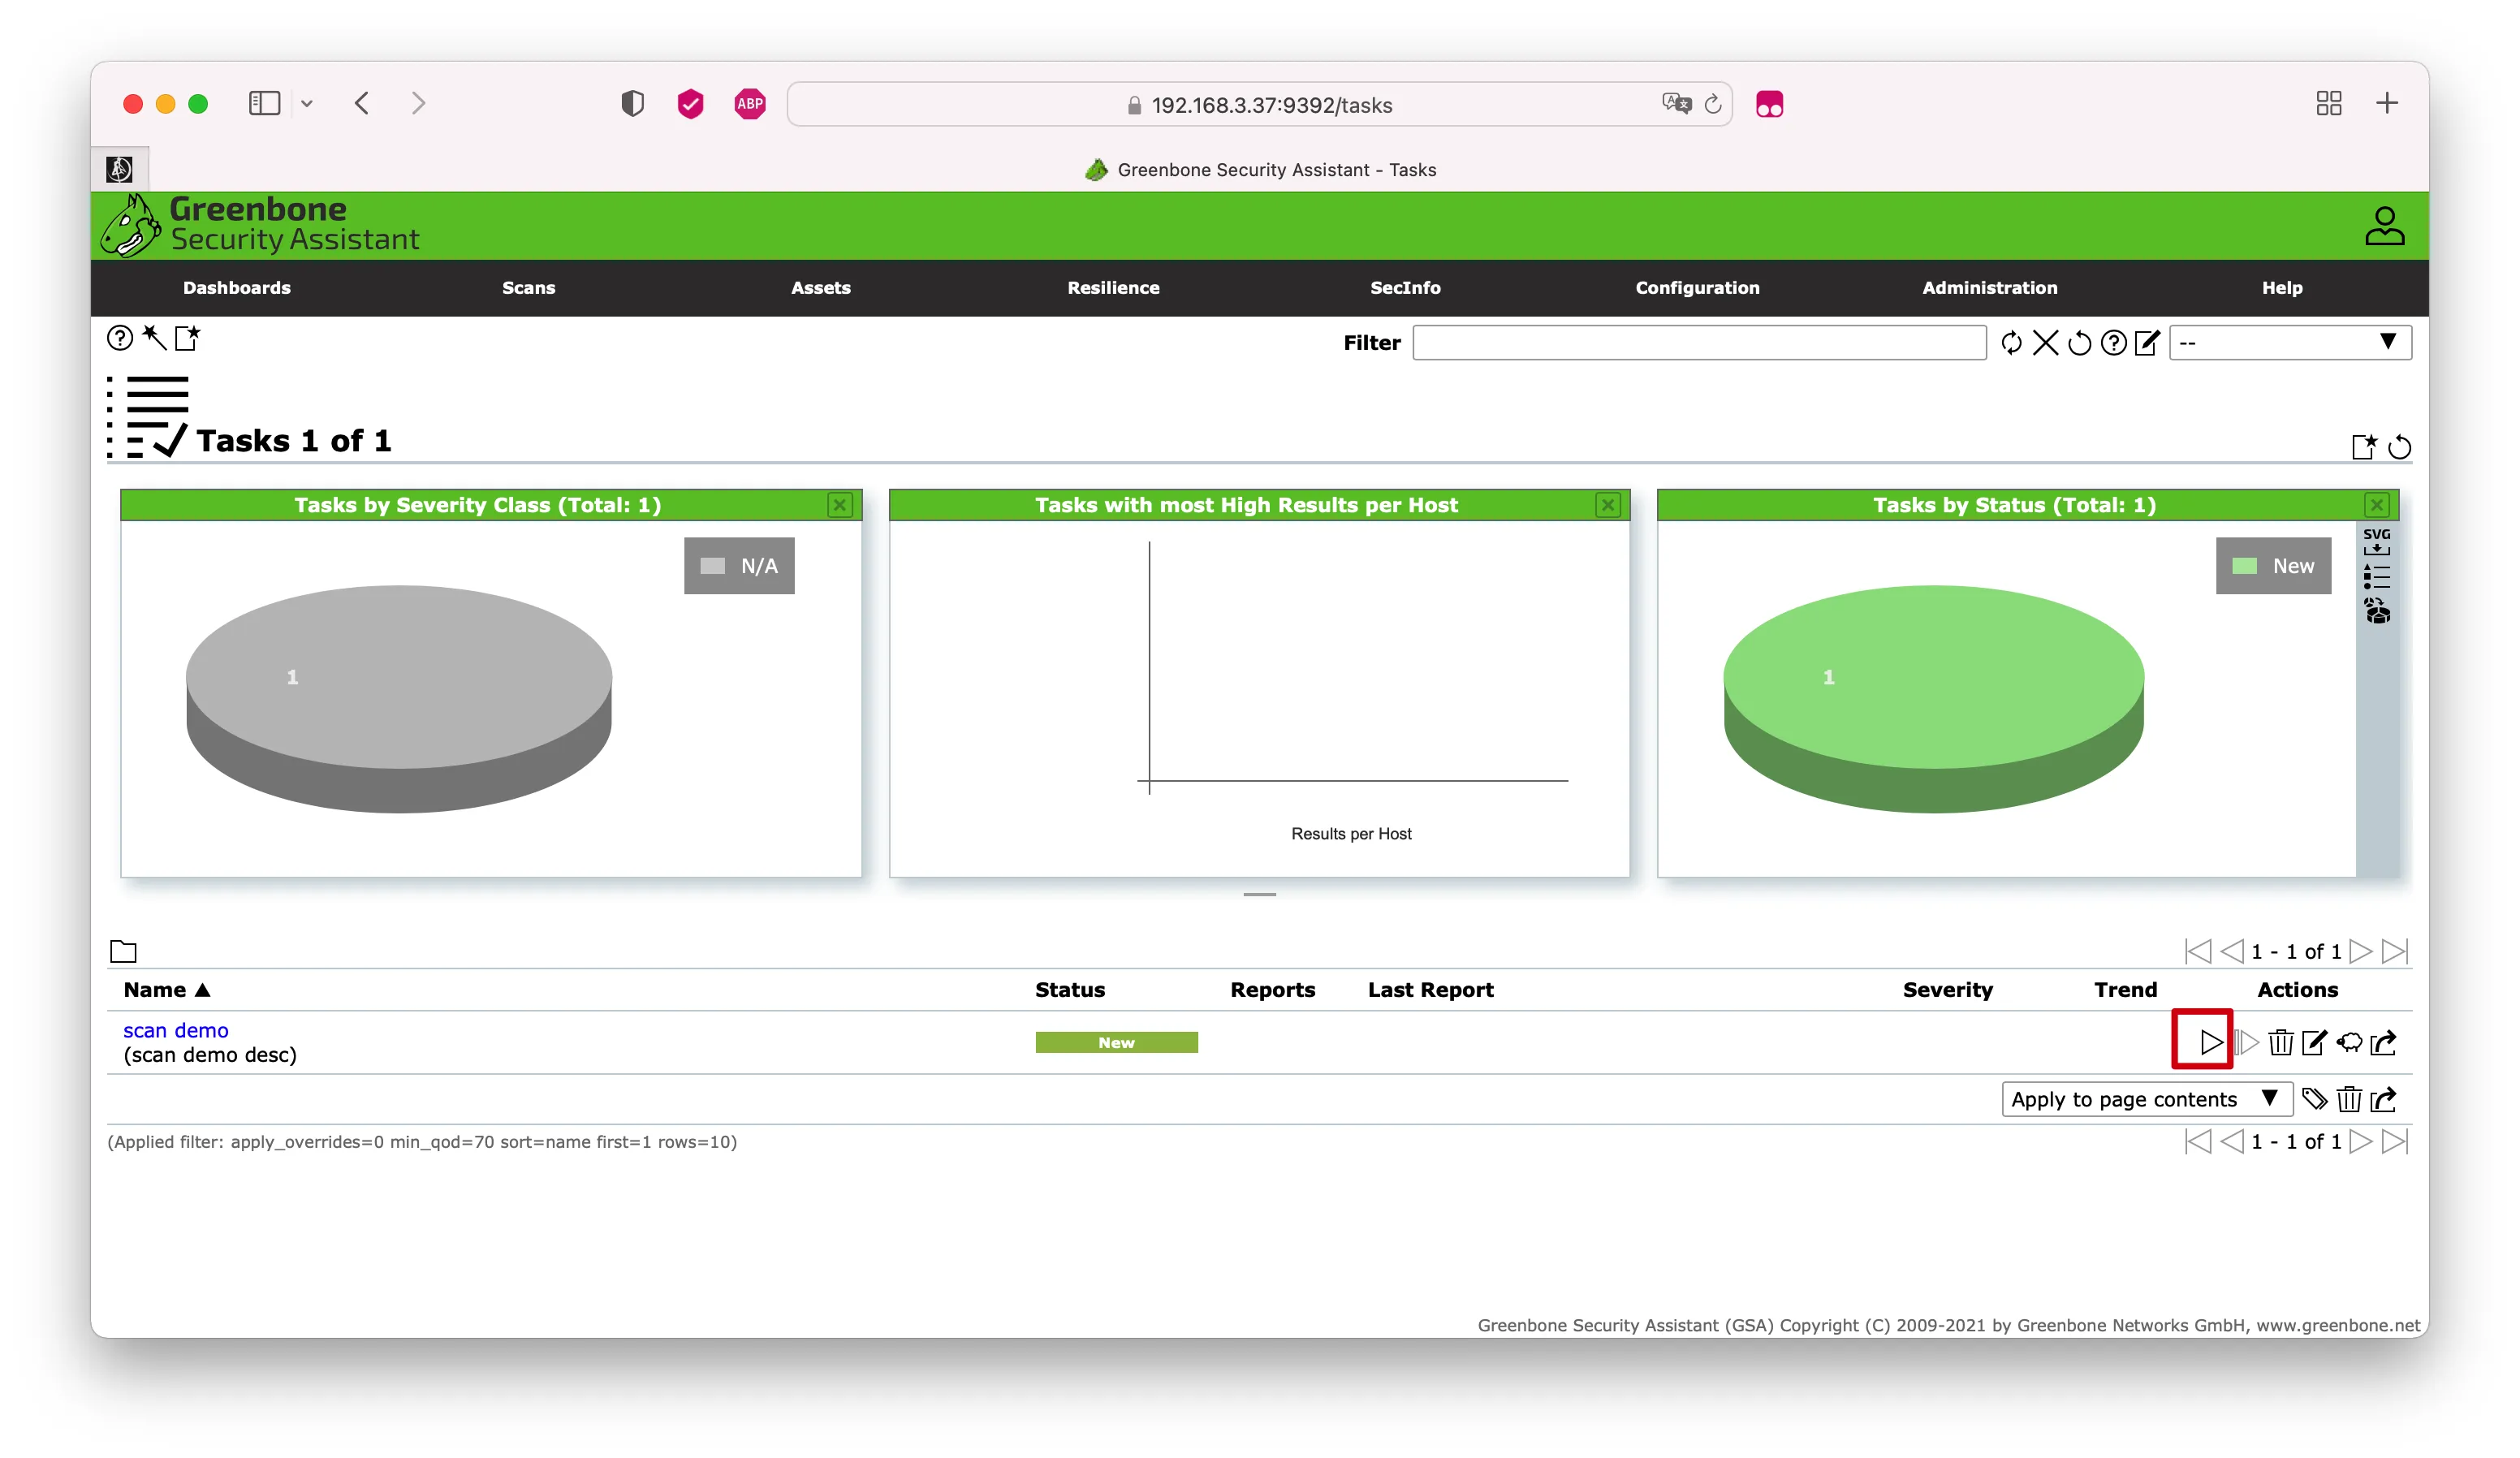Viewport: 2520px width, 1458px height.
Task: Download Tasks by Status chart as SVG
Action: [x=2377, y=542]
